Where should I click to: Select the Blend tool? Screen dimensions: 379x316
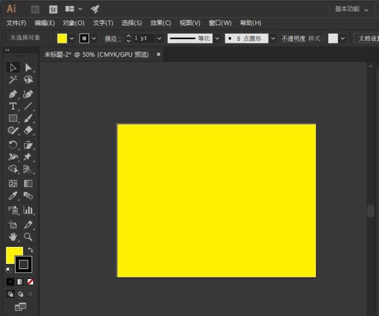28,196
